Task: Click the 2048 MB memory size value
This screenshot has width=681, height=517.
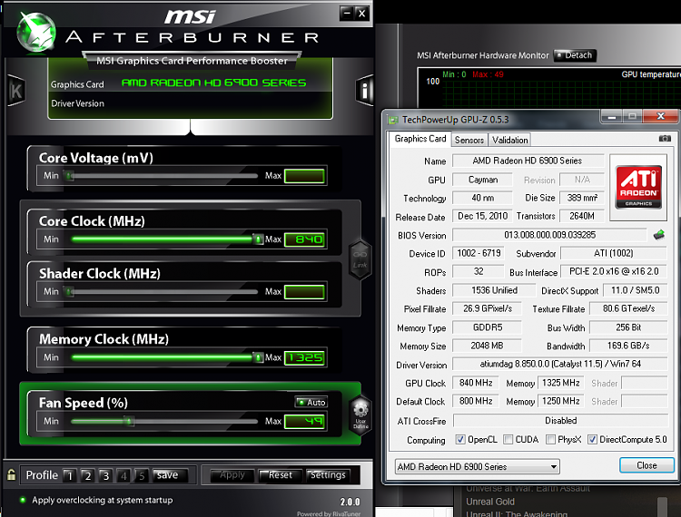Action: pos(487,346)
